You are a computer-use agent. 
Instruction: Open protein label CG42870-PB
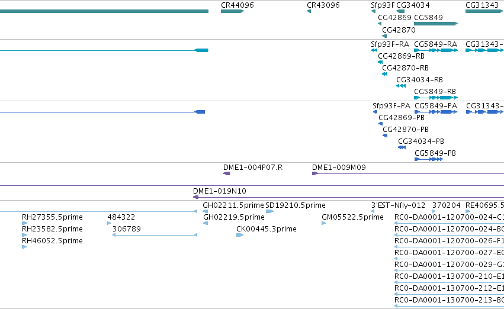[x=406, y=130]
